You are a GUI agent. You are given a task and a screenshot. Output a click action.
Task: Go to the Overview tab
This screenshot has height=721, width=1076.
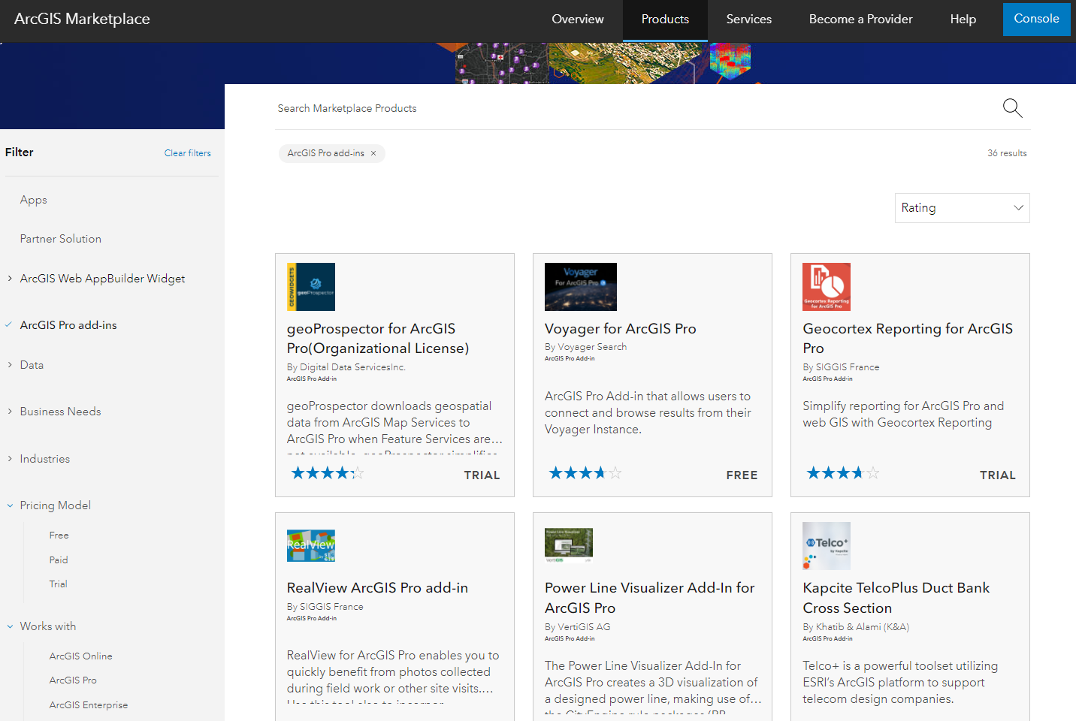[x=578, y=20]
